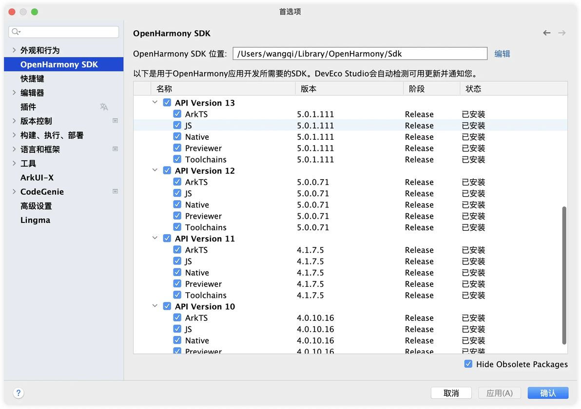This screenshot has height=409, width=581.
Task: Expand the 构建、执行、部署 settings section
Action: coord(14,135)
